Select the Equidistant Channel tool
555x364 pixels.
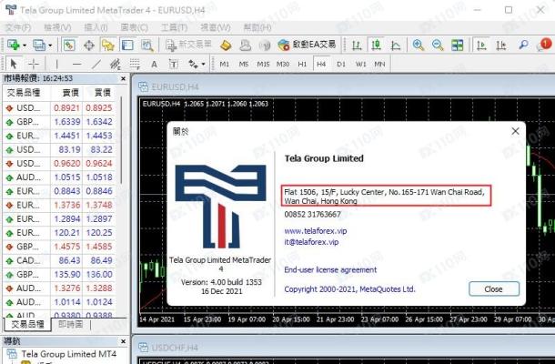(x=116, y=64)
